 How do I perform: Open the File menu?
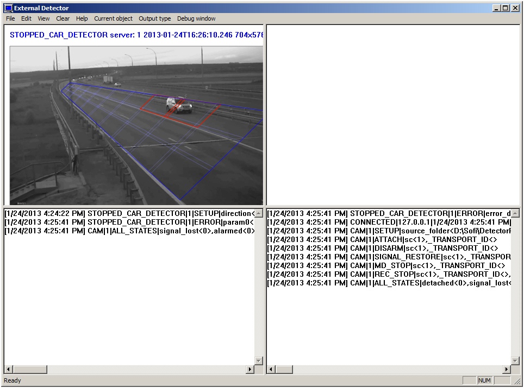(10, 18)
